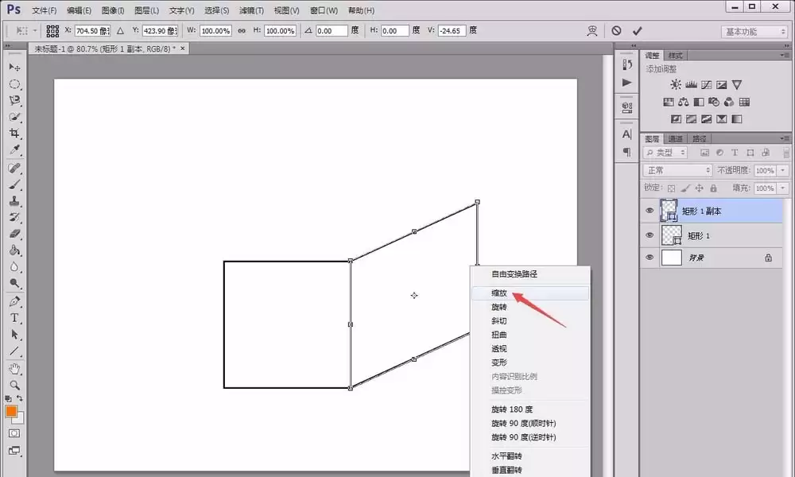Select the History Brush tool

tap(14, 218)
